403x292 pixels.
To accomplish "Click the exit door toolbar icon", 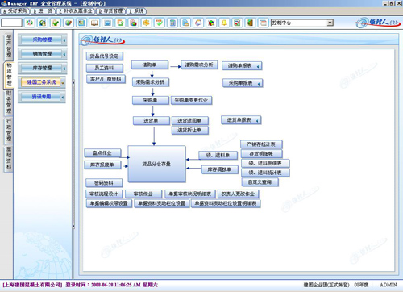I will [250, 23].
